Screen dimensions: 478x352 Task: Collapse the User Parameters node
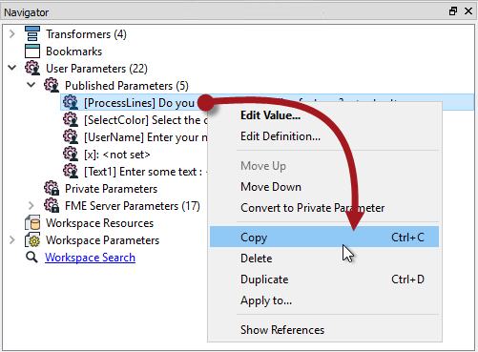(12, 68)
